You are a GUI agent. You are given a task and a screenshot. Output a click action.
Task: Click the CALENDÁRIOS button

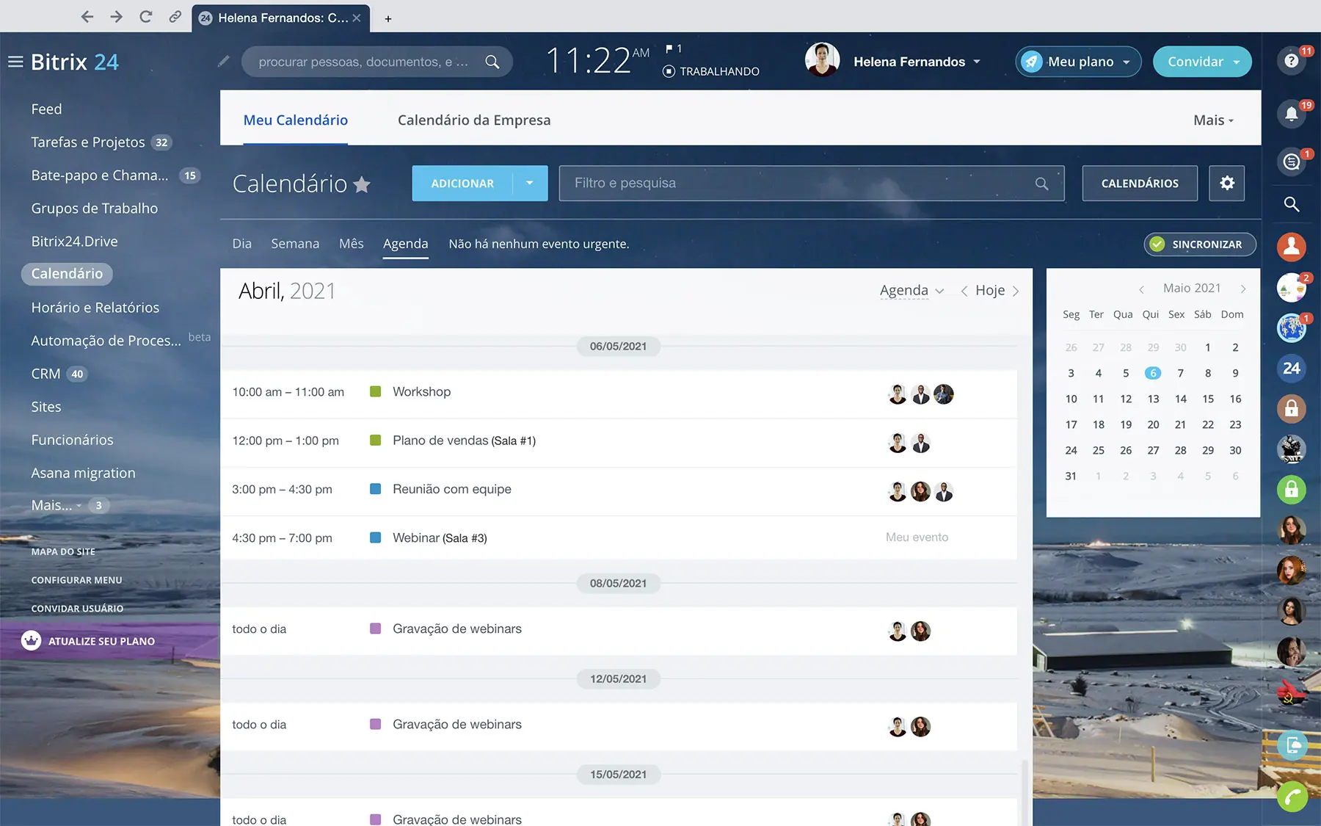coord(1140,184)
